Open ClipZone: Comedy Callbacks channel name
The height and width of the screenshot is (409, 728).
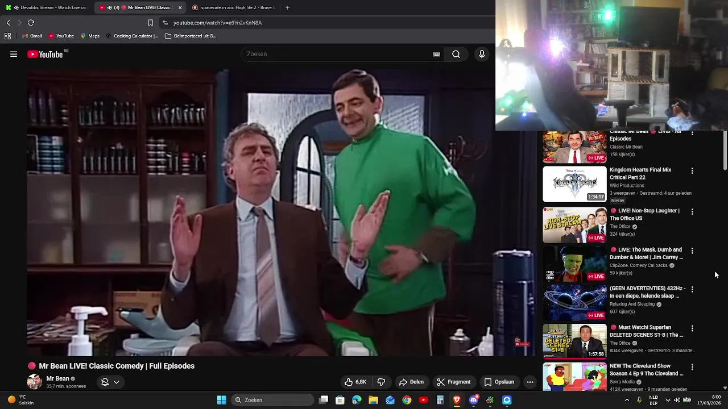pyautogui.click(x=639, y=265)
